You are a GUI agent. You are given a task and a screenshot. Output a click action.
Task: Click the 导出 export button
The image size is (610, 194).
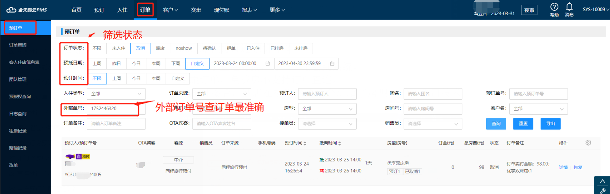[550, 123]
